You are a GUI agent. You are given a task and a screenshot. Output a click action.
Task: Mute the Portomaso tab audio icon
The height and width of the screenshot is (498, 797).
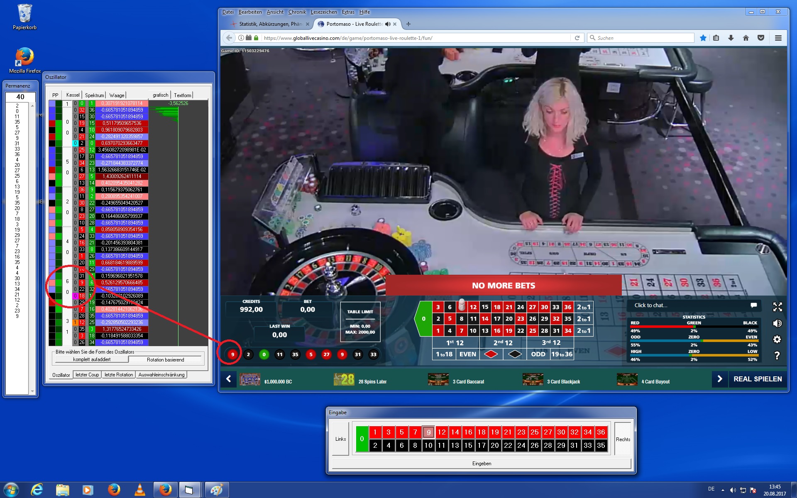[x=388, y=24]
